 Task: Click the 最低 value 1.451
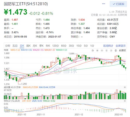click(x=15, y=24)
